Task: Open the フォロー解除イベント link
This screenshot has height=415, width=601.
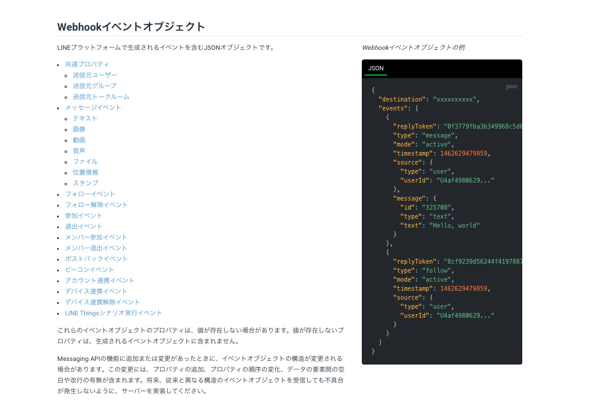Action: pyautogui.click(x=96, y=205)
